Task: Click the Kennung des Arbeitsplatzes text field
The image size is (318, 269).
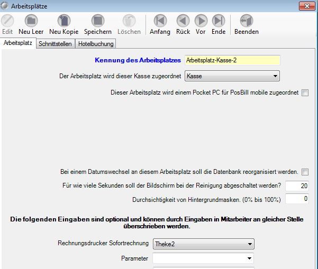Action: click(232, 60)
